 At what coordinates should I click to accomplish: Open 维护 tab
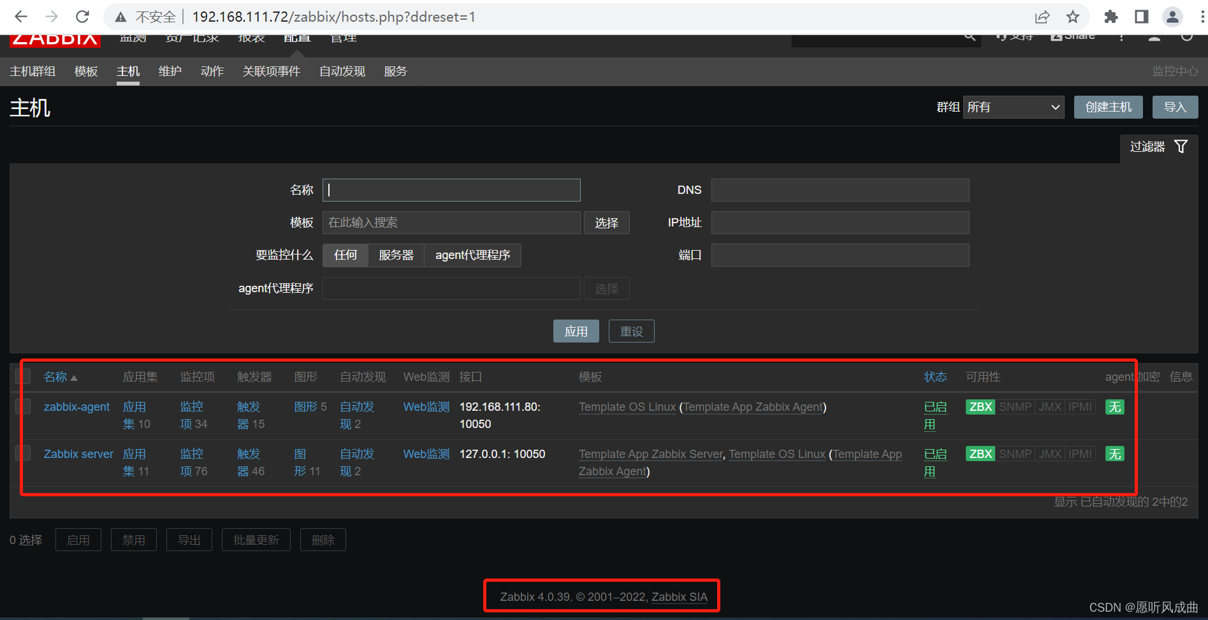coord(170,71)
